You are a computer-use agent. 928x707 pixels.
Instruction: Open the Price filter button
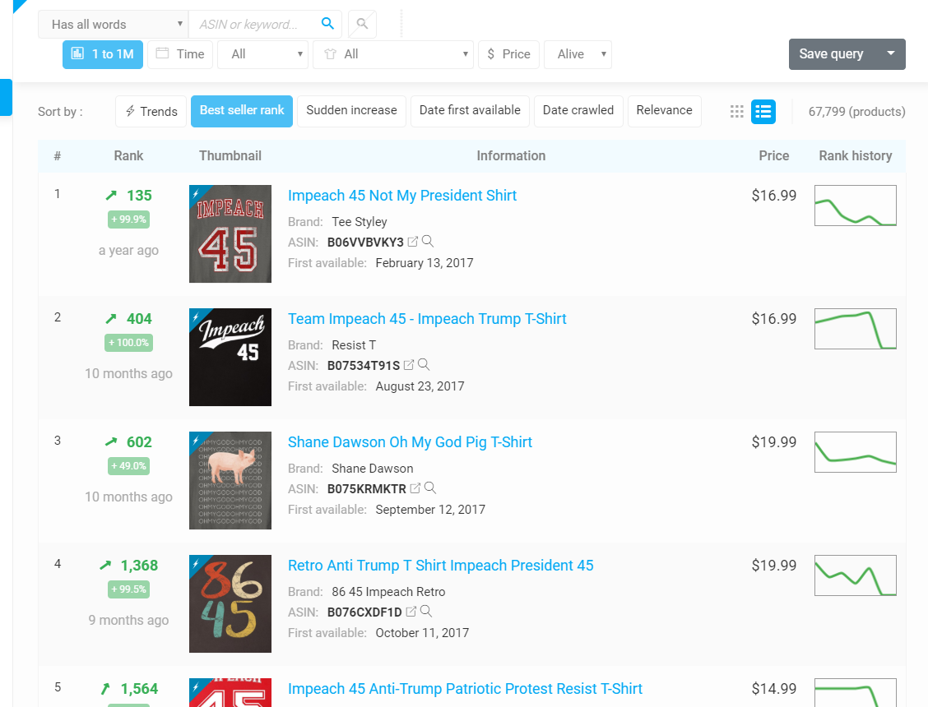[x=509, y=54]
